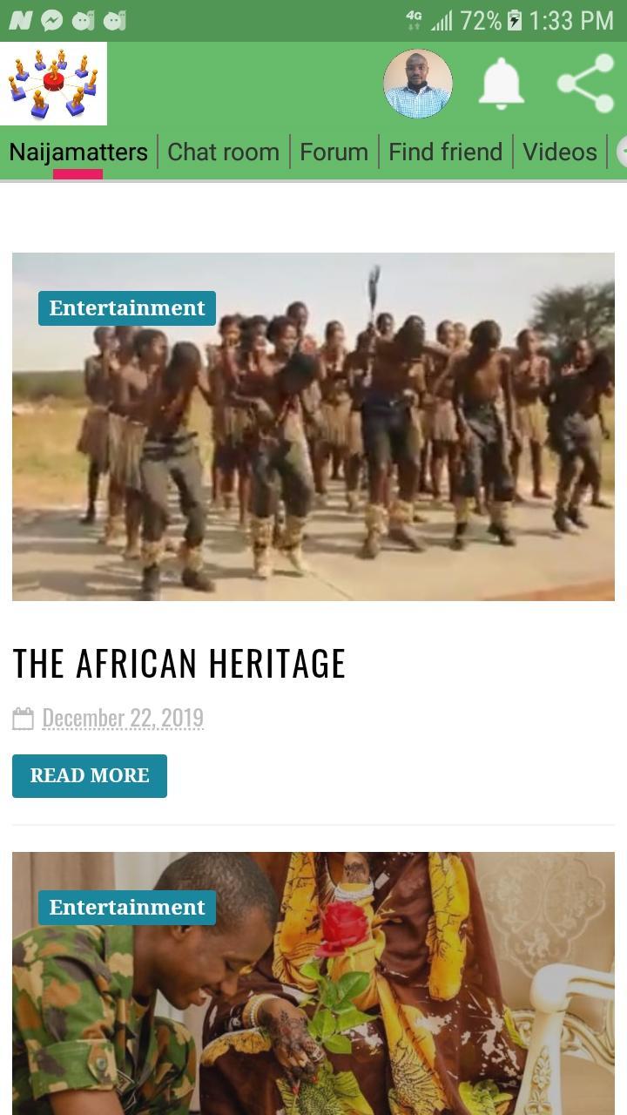
Task: Tap the battery indicator in status bar
Action: [514, 20]
